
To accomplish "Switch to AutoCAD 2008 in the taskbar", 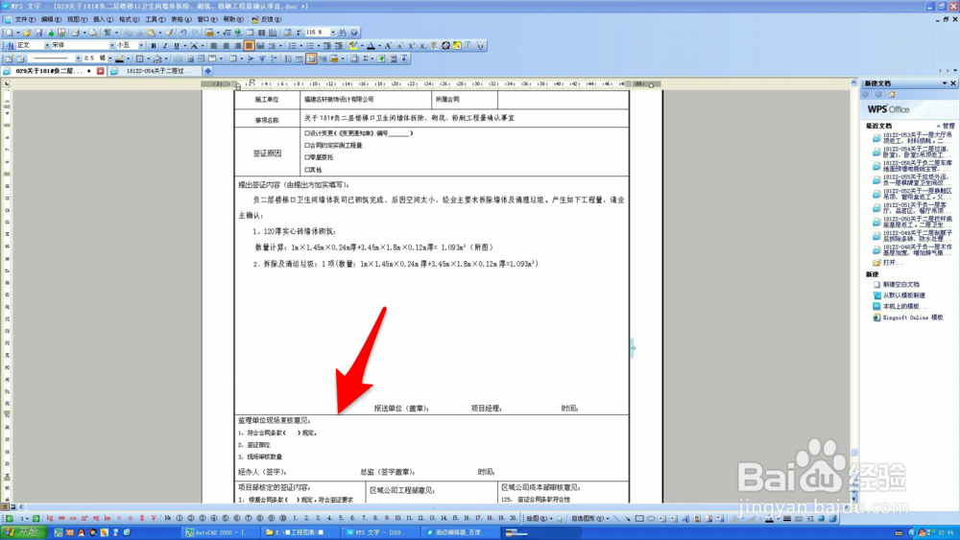I will coord(219,532).
